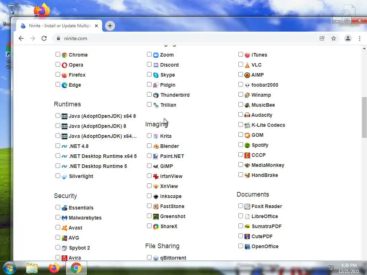This screenshot has width=367, height=275.
Task: Switch to the Ninite browser tab
Action: (x=58, y=26)
